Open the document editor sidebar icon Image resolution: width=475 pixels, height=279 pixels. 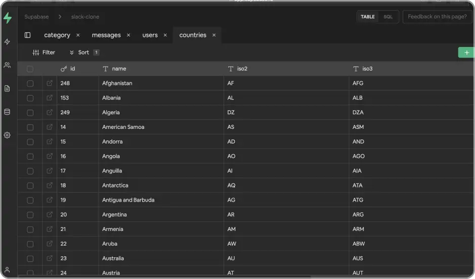[7, 88]
